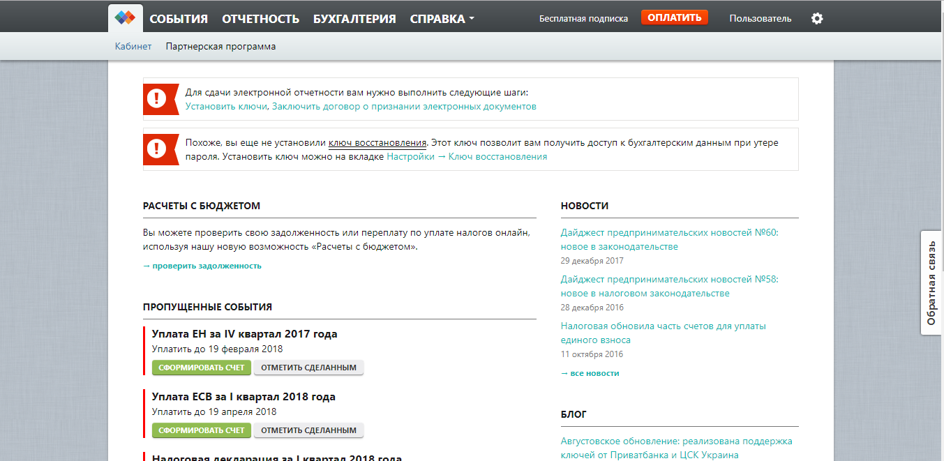Open the СОБЫТИЯ menu
The image size is (944, 461).
(x=179, y=19)
